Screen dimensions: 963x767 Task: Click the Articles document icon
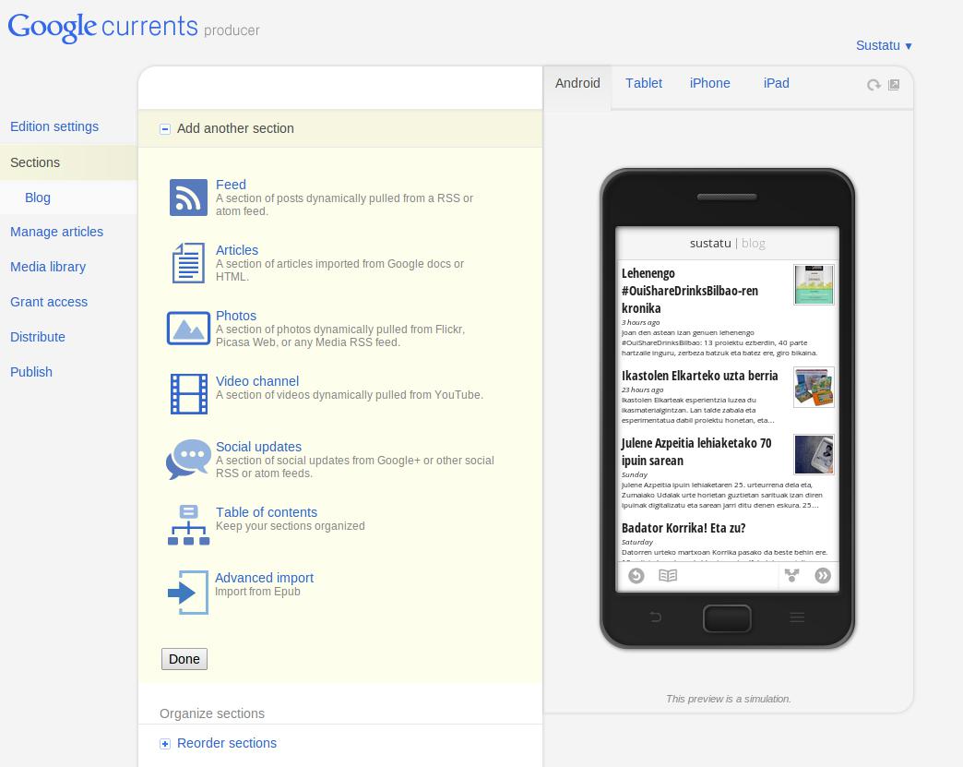coord(188,263)
